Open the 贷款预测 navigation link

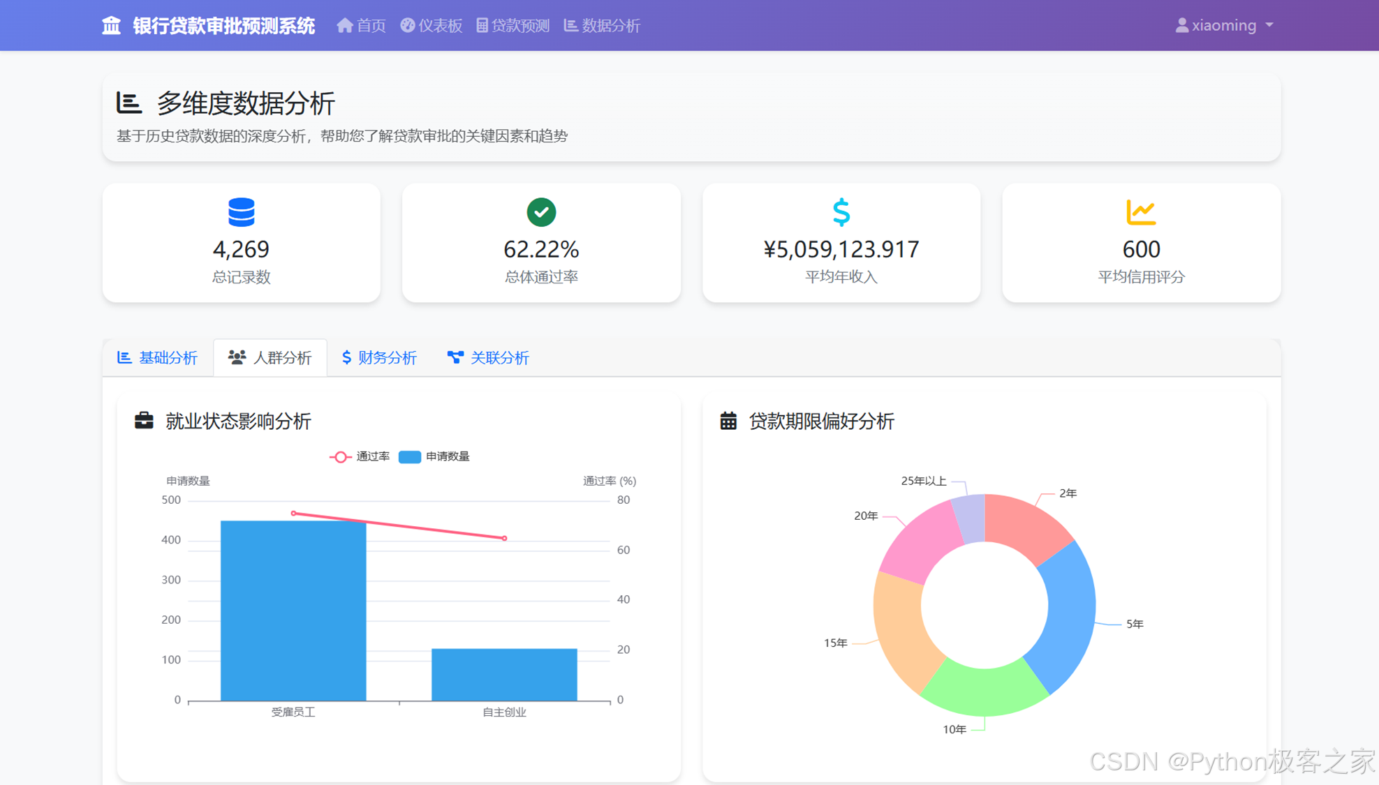pyautogui.click(x=513, y=26)
